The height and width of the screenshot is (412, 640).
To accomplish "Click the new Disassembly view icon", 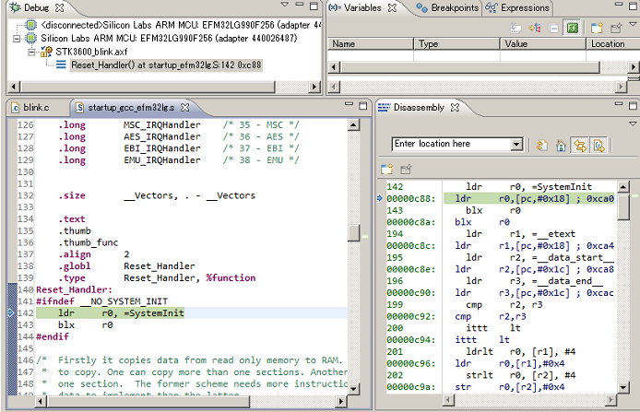I will (386, 169).
